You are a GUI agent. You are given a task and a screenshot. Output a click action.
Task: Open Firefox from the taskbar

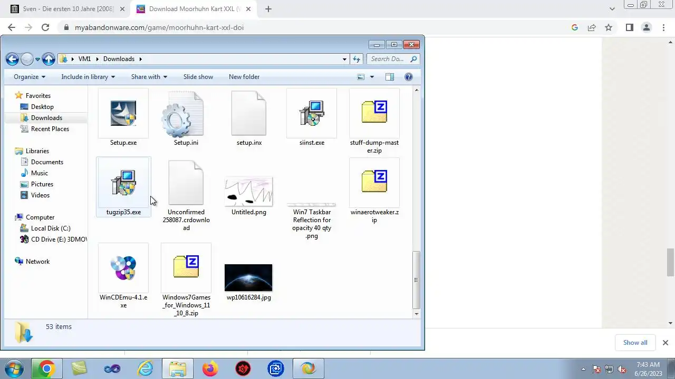click(x=210, y=369)
